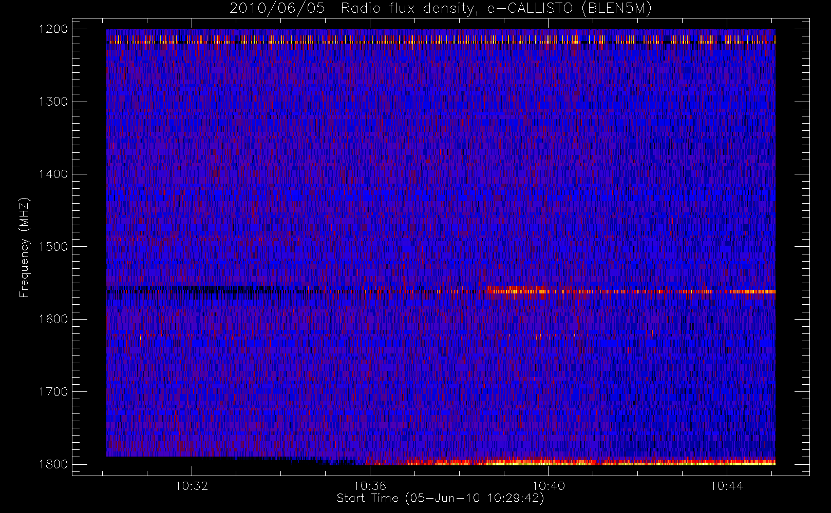Select the 1200 frequency tick label
The height and width of the screenshot is (513, 831).
(53, 29)
